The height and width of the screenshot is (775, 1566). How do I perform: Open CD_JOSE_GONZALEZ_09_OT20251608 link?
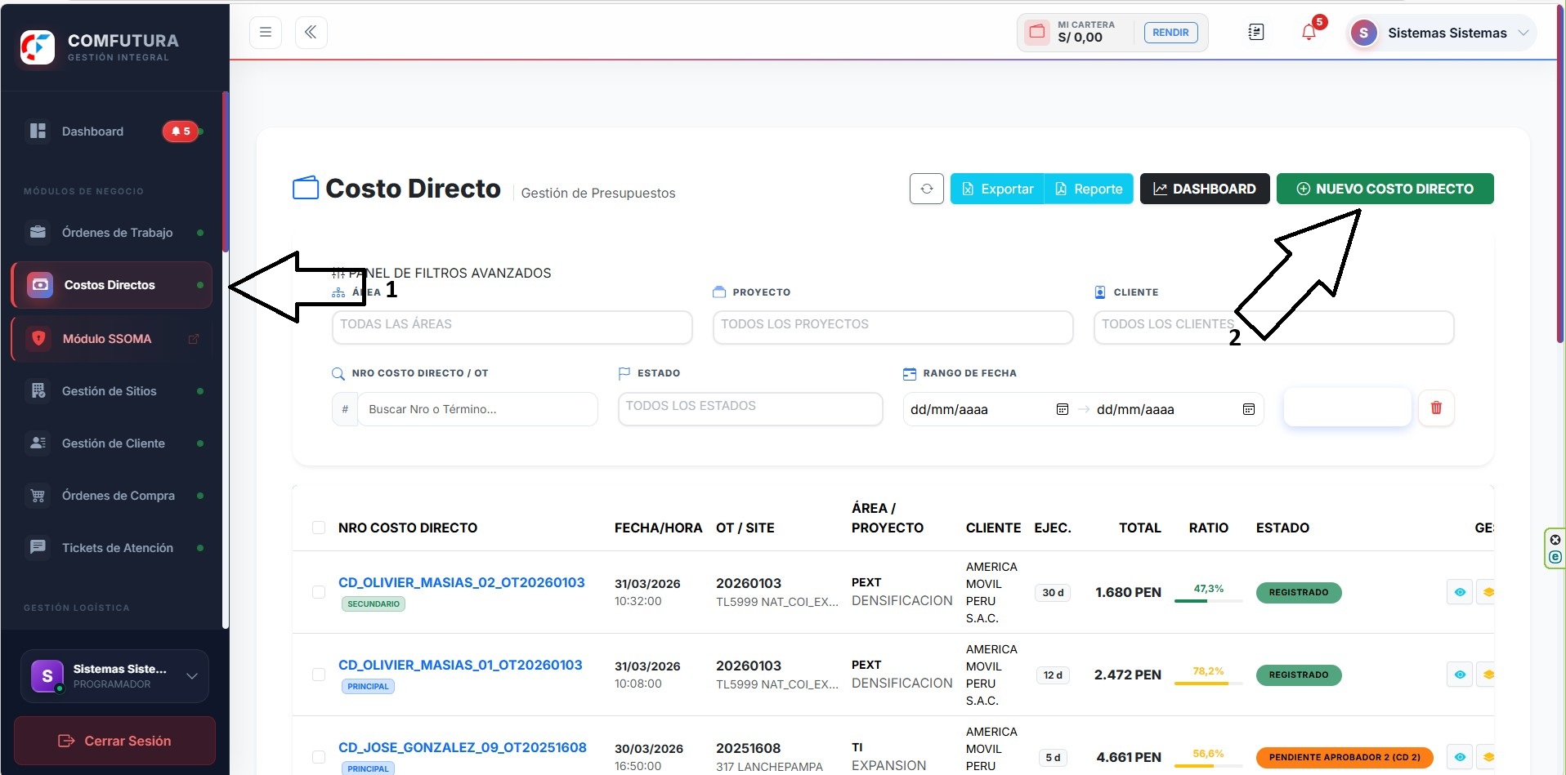[463, 747]
